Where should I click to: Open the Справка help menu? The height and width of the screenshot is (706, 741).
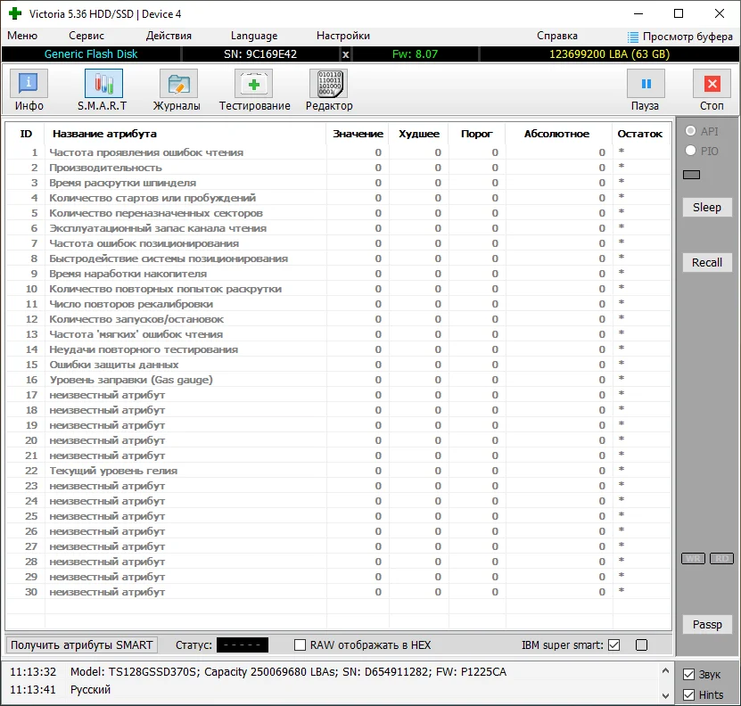point(556,36)
